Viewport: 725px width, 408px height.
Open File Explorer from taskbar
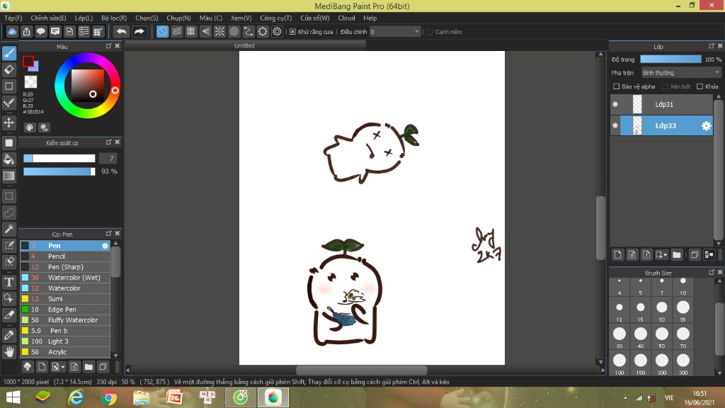(x=141, y=397)
